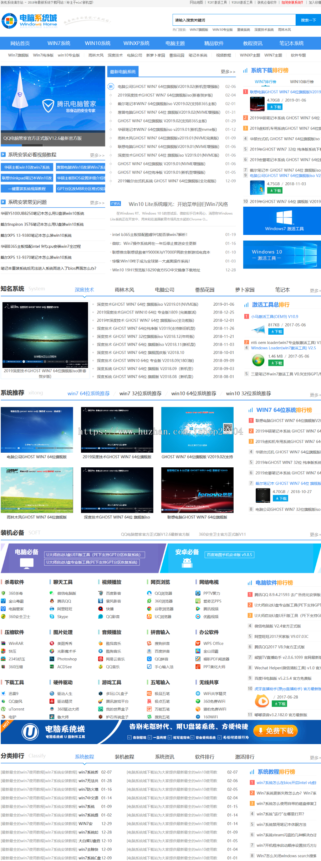Click the uTorrent icon in 下载工具
The height and width of the screenshot is (861, 321).
pos(3,709)
